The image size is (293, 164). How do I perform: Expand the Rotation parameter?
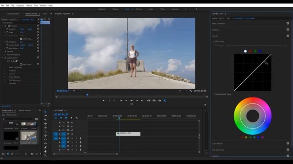4,42
